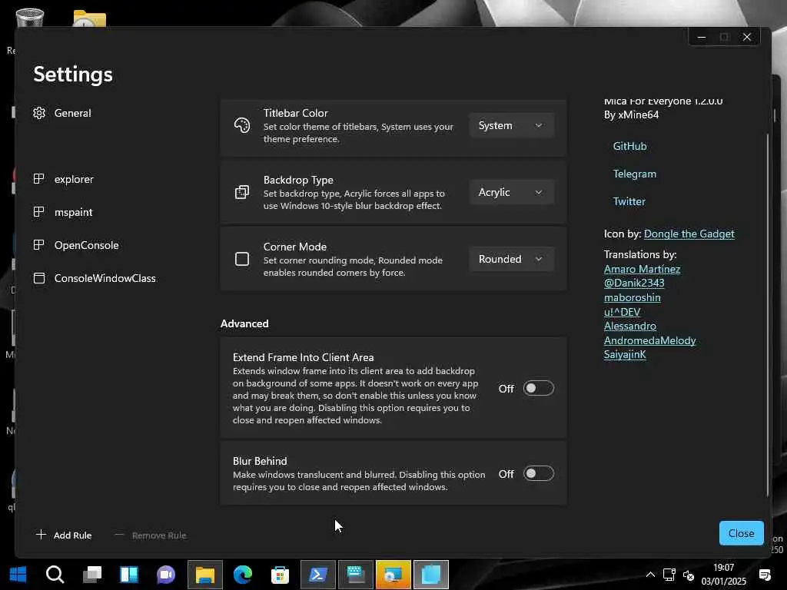
Task: Select the ConsoleWindowClass window icon
Action: point(38,278)
